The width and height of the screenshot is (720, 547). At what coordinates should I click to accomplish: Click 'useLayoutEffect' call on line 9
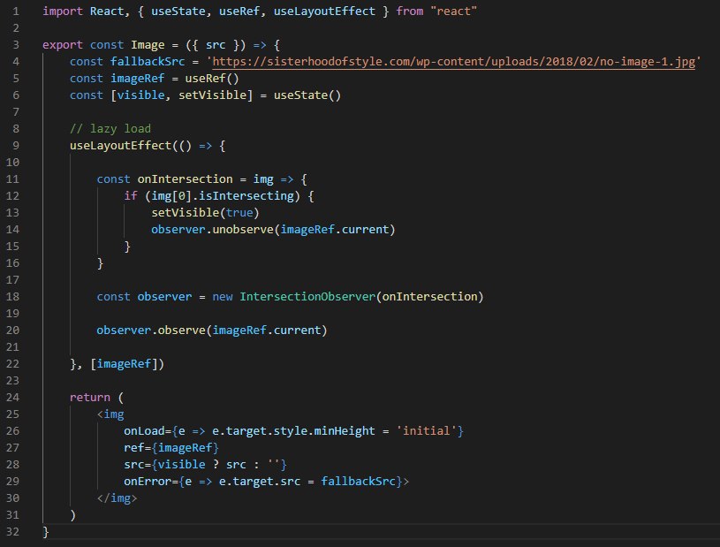(120, 146)
